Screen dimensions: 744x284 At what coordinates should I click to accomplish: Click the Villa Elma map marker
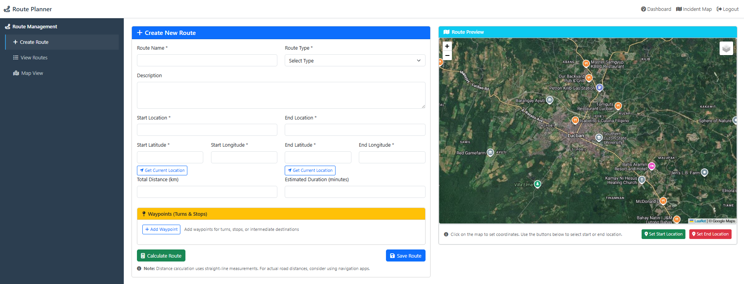[537, 184]
